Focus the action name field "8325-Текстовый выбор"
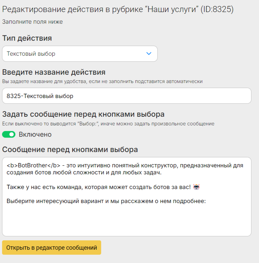The height and width of the screenshot is (263, 259). (x=127, y=96)
